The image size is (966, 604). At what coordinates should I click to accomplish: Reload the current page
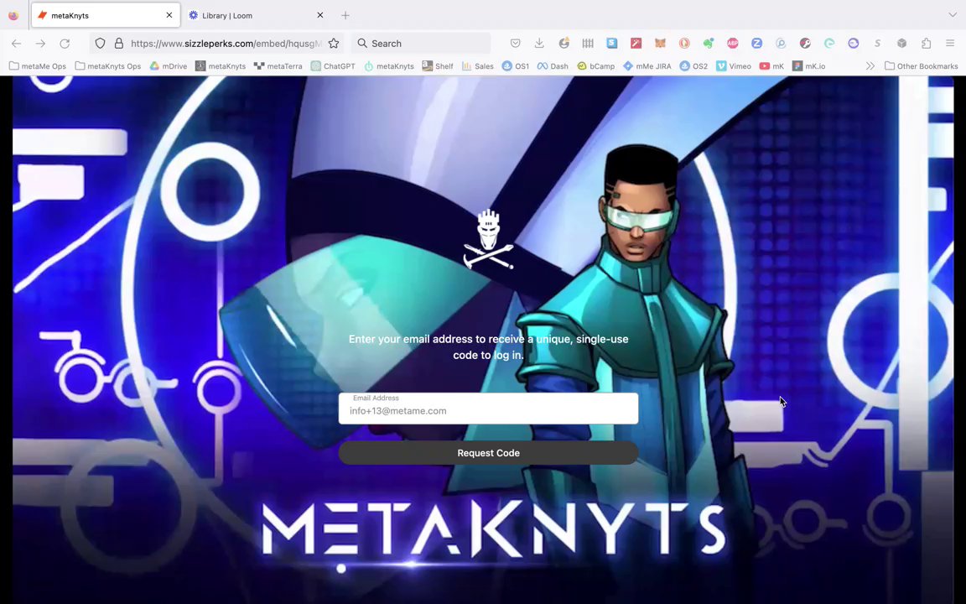(65, 43)
